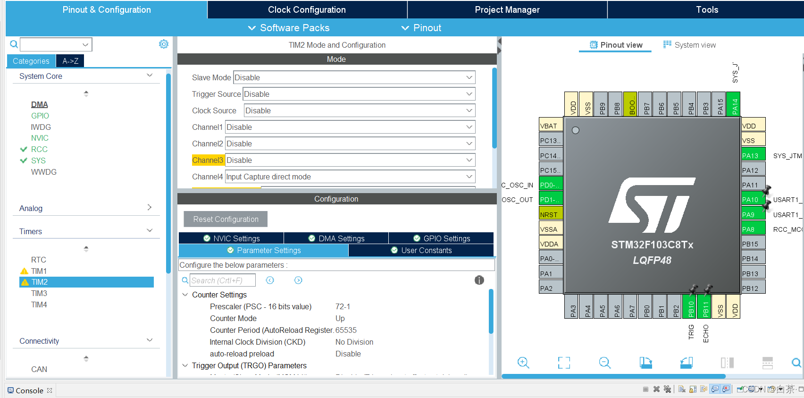Open the category settings gear icon

[164, 44]
